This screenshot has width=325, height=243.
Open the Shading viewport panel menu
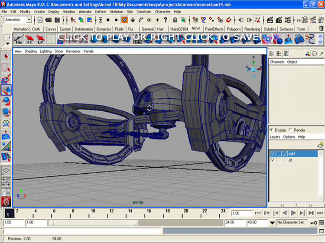[30, 51]
